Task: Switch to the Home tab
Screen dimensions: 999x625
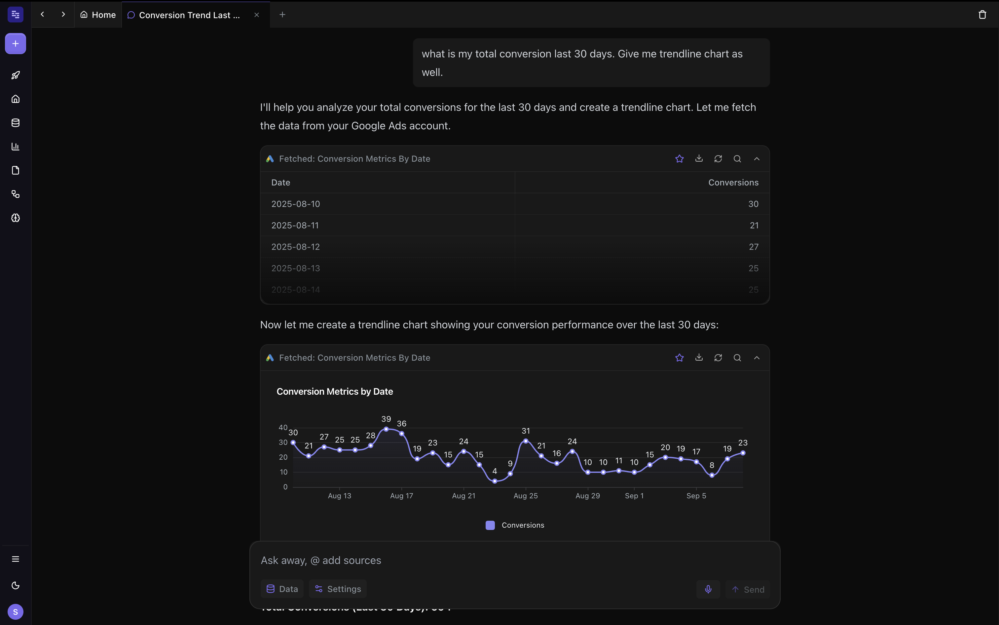Action: click(98, 15)
